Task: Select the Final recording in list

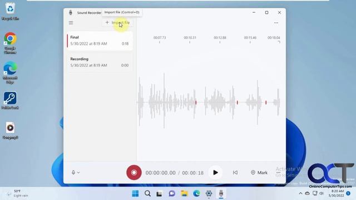Action: click(100, 41)
